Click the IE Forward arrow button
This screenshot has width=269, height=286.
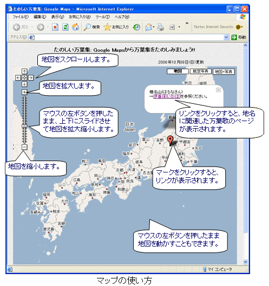click(41, 28)
